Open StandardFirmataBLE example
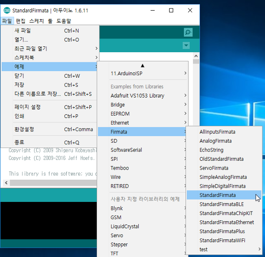Image resolution: width=265 pixels, height=257 pixels. (224, 204)
